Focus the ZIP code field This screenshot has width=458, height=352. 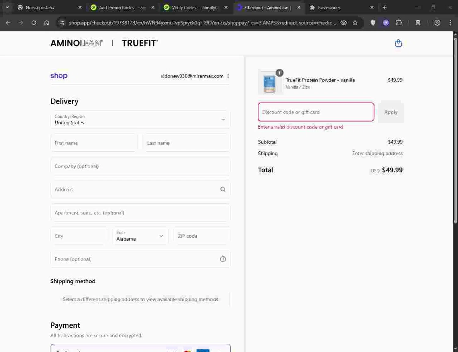pos(202,236)
